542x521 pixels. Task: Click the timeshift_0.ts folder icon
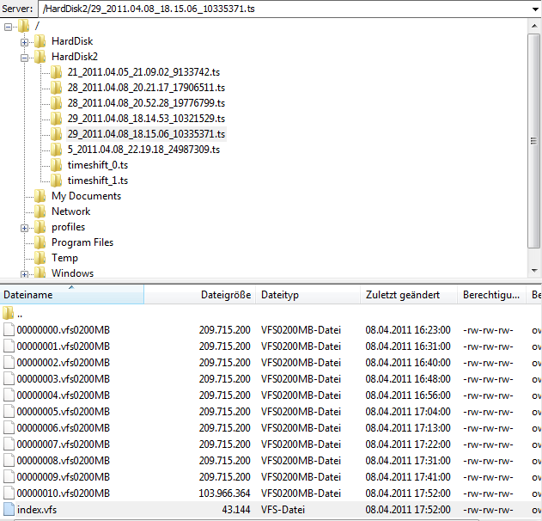click(x=56, y=165)
